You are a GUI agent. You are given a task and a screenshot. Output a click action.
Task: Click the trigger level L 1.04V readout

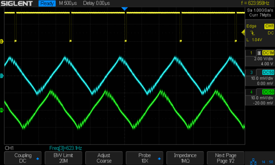(x=254, y=40)
